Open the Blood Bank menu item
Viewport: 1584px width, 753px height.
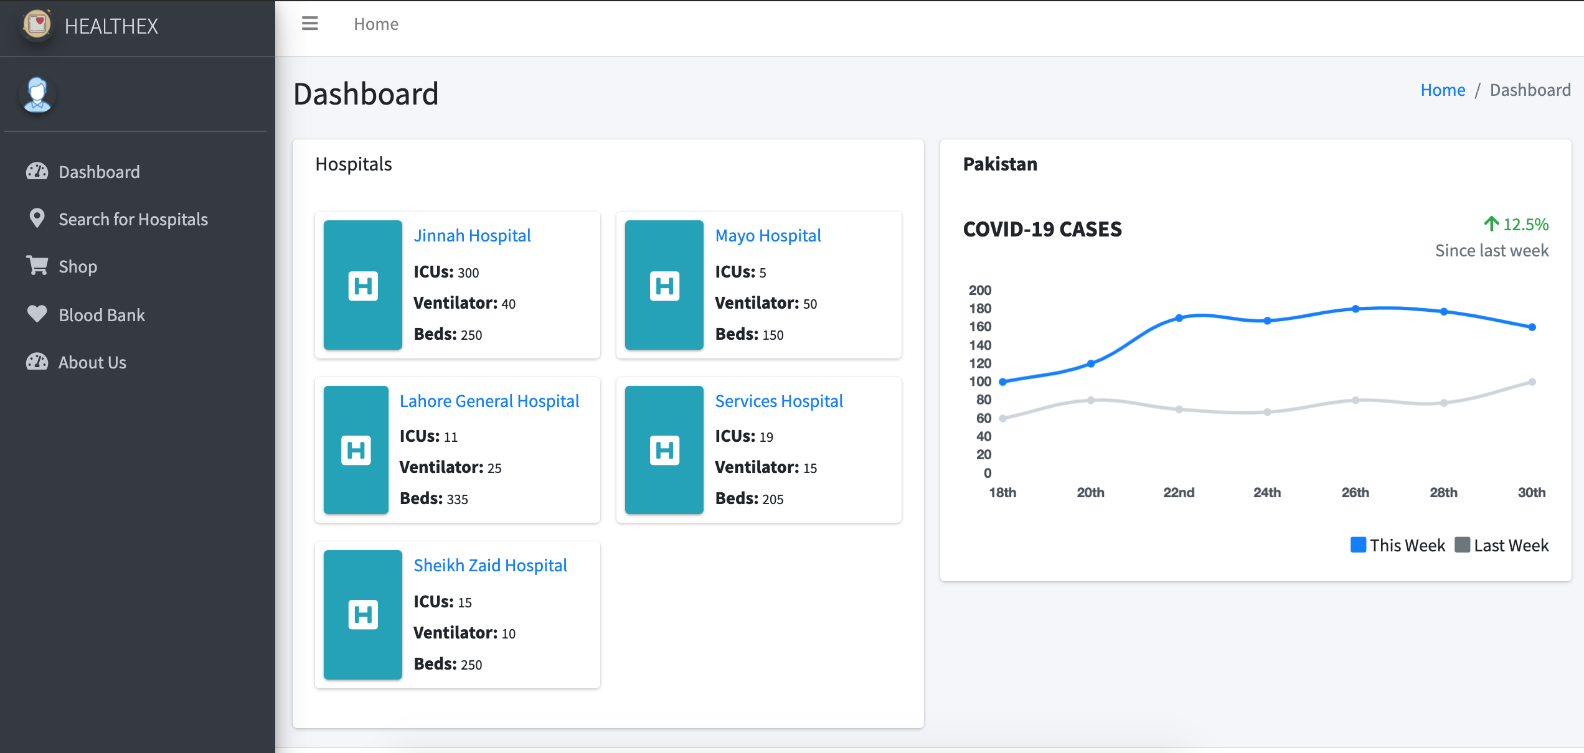point(101,315)
